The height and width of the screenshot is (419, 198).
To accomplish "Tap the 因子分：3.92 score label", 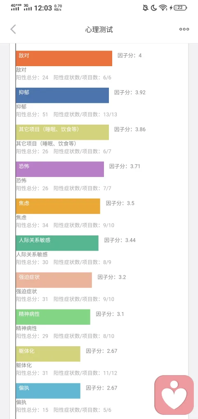I will coord(130,93).
